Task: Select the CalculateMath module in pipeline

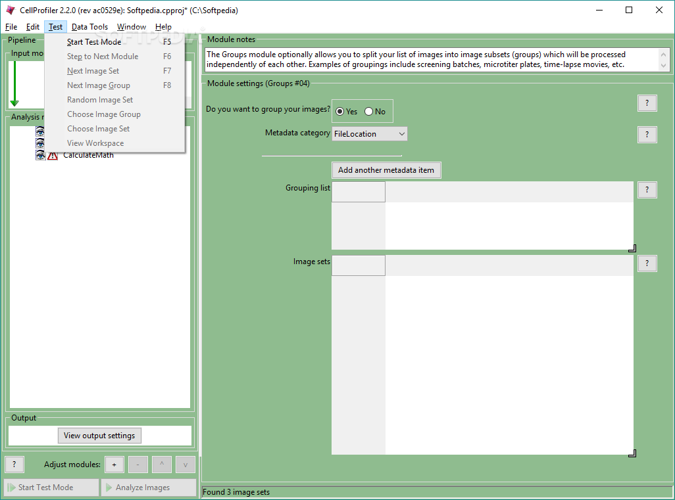Action: (88, 155)
